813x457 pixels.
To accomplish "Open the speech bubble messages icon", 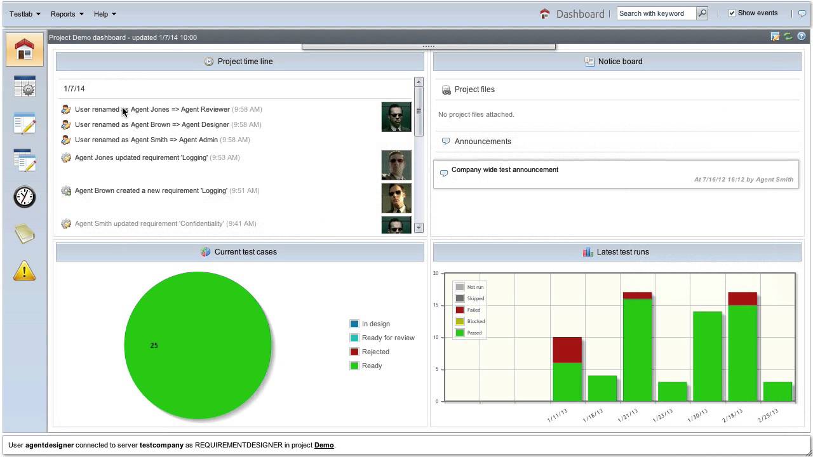I will pos(802,13).
